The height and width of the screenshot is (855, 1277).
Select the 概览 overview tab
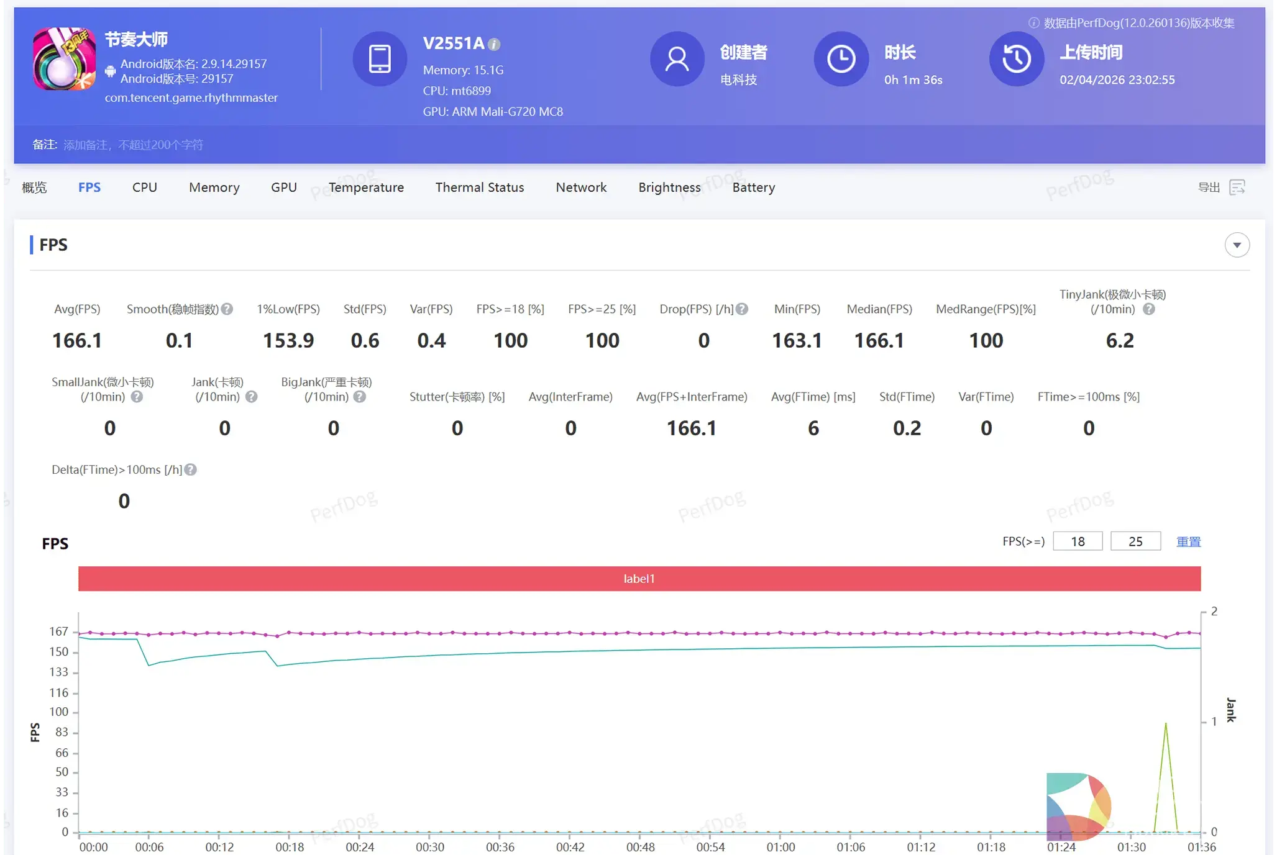coord(34,187)
